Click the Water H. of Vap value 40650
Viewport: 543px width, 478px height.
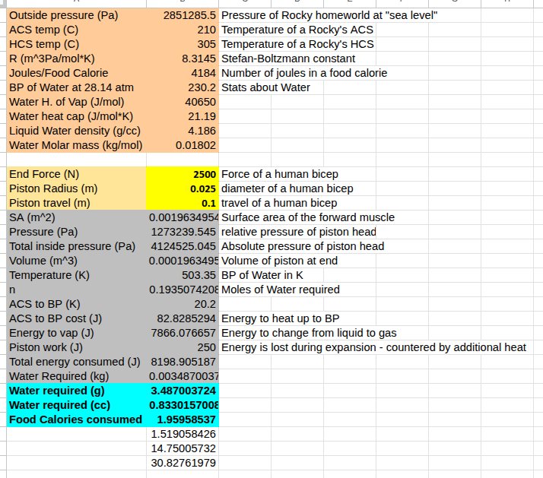pyautogui.click(x=183, y=102)
